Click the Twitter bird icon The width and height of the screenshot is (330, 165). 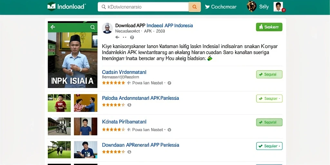(207, 7)
